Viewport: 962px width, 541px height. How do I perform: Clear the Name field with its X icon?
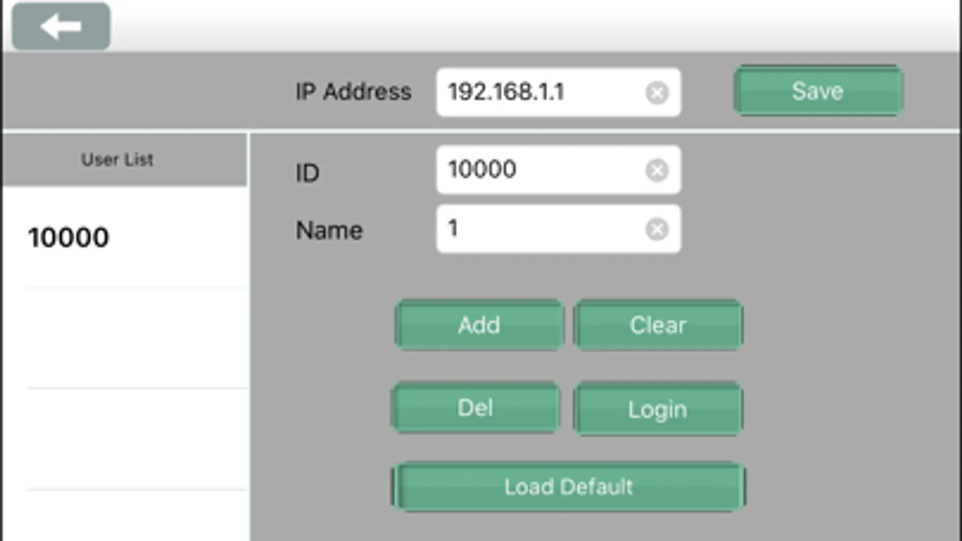pos(657,229)
